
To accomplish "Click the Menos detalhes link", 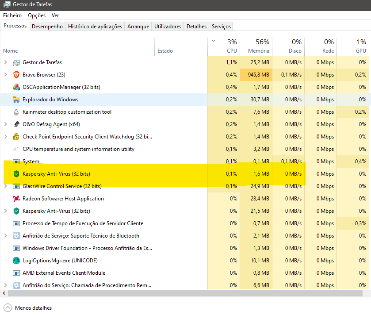I will (33, 308).
